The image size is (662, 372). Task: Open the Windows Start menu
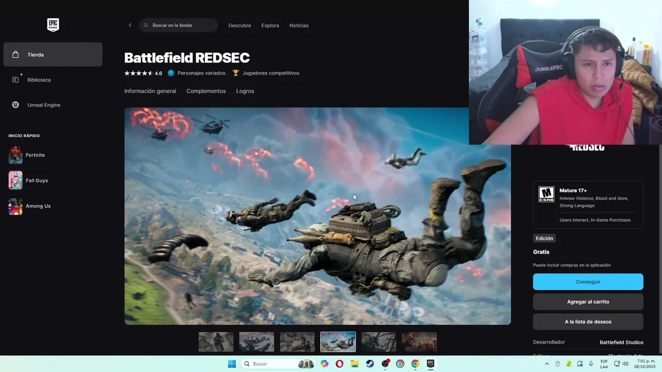[232, 364]
